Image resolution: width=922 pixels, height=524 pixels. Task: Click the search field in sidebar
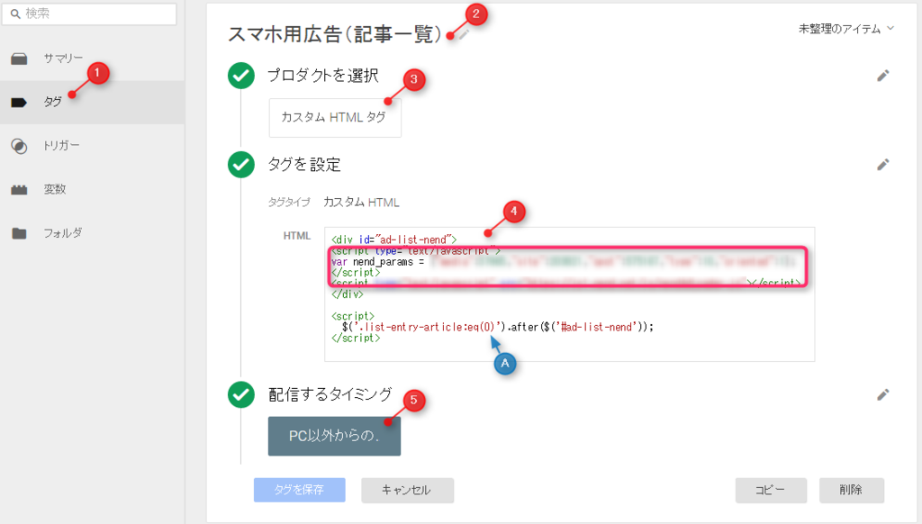[89, 14]
